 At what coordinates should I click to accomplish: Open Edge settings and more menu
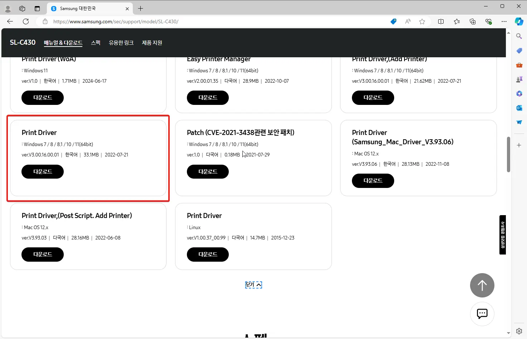click(x=504, y=21)
